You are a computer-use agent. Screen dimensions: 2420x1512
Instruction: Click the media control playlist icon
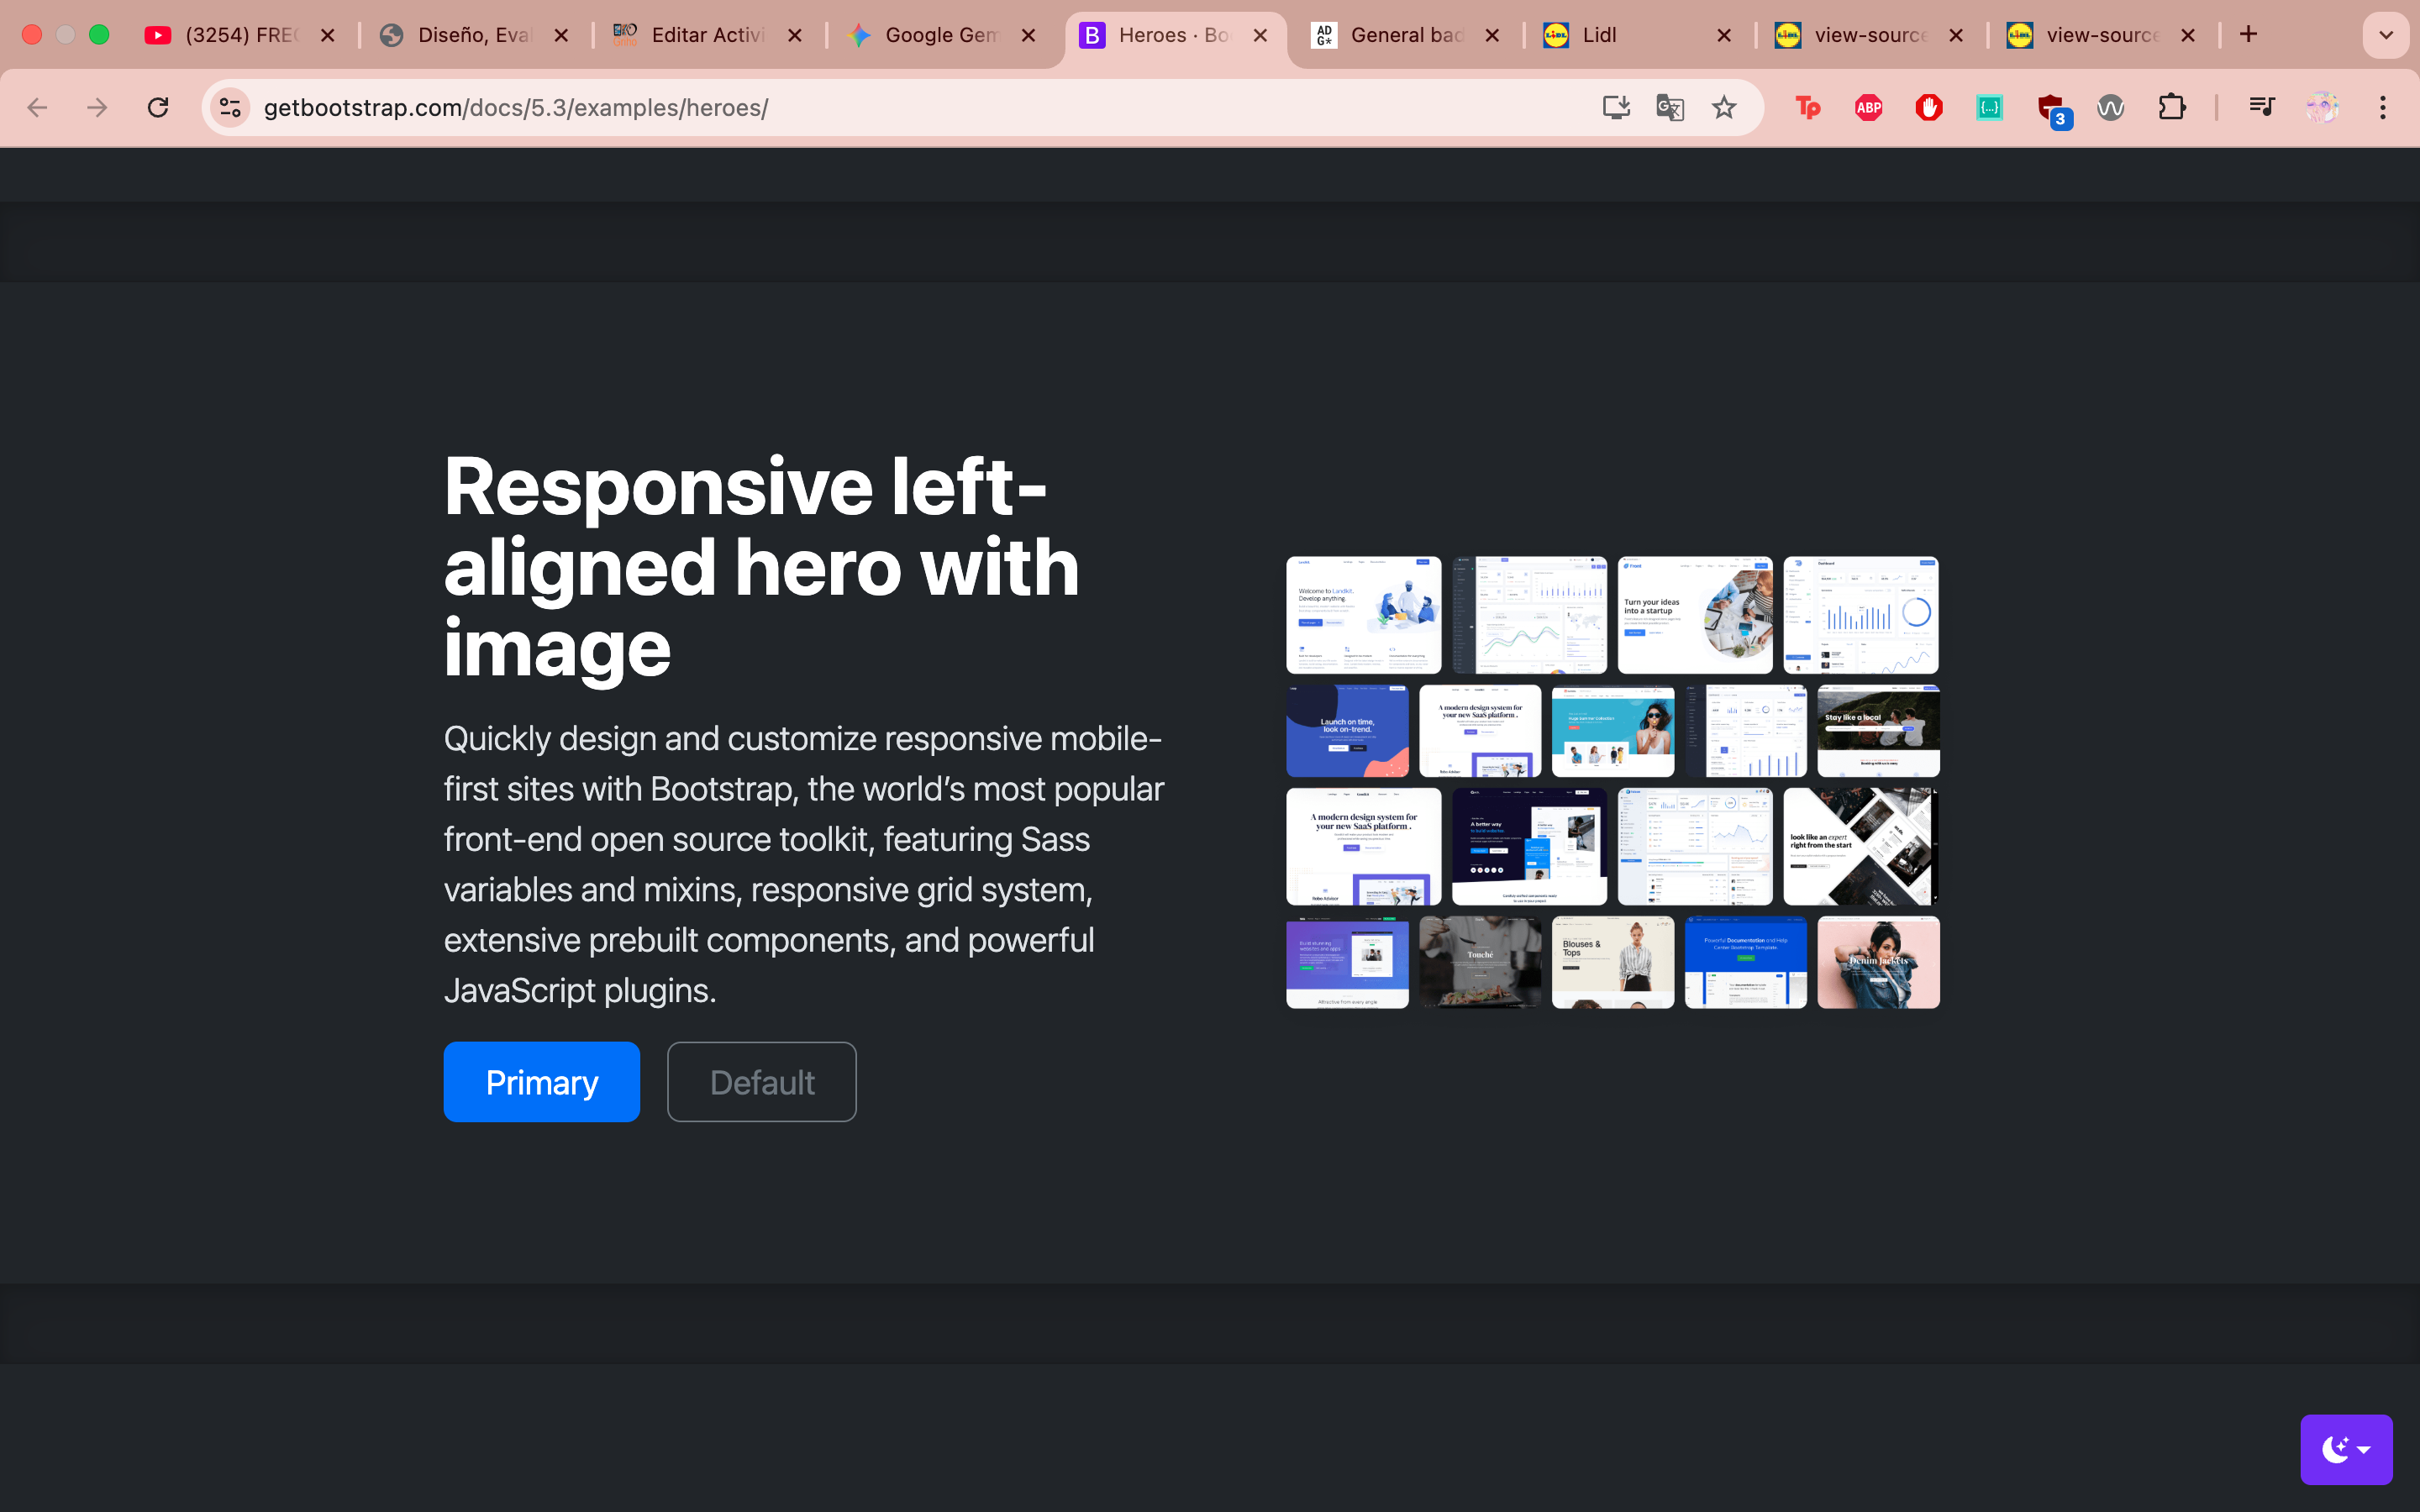pyautogui.click(x=2261, y=107)
